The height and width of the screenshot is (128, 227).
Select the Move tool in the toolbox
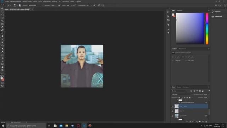point(2,9)
